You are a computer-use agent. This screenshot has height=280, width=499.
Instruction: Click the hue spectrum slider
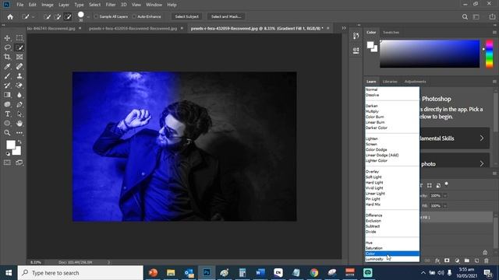(x=490, y=54)
